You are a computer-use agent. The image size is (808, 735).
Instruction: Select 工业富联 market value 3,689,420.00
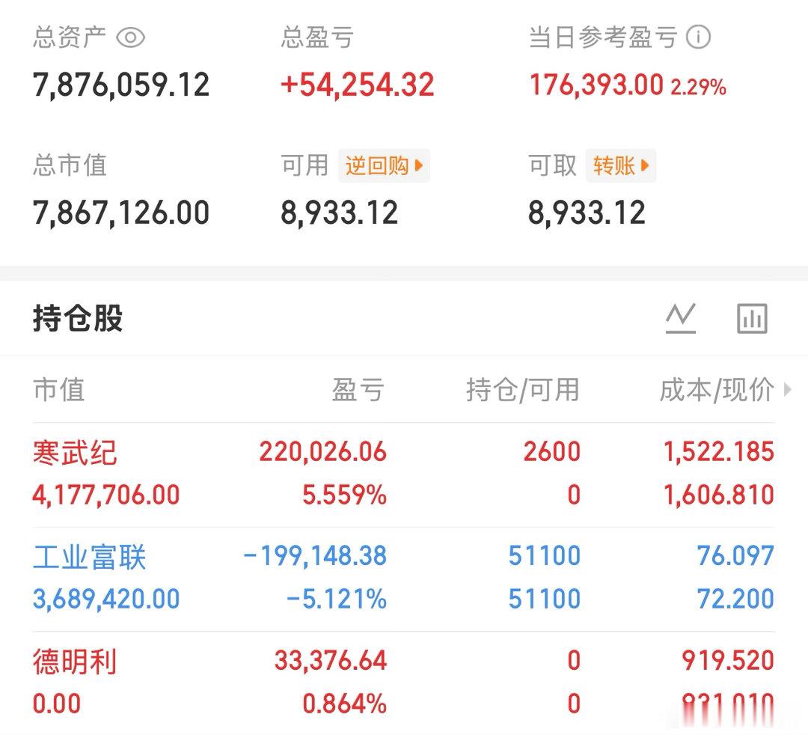[106, 600]
